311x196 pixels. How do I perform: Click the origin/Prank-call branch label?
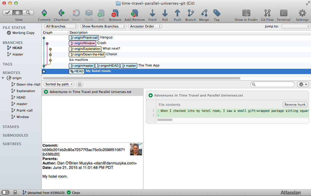(84, 37)
